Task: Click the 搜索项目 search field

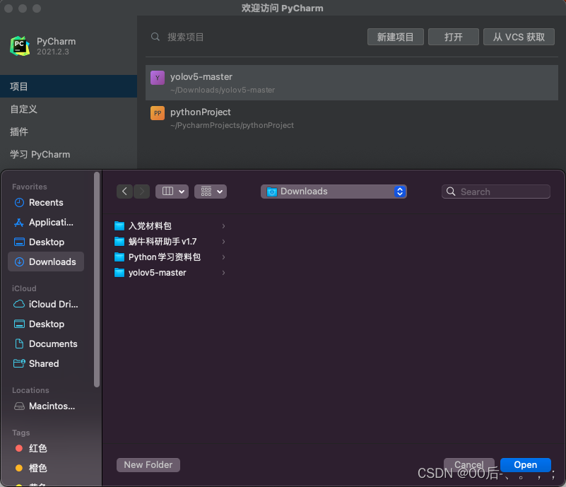Action: pos(253,37)
